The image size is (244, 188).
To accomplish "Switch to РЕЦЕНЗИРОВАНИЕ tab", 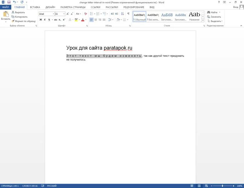I will click(134, 7).
